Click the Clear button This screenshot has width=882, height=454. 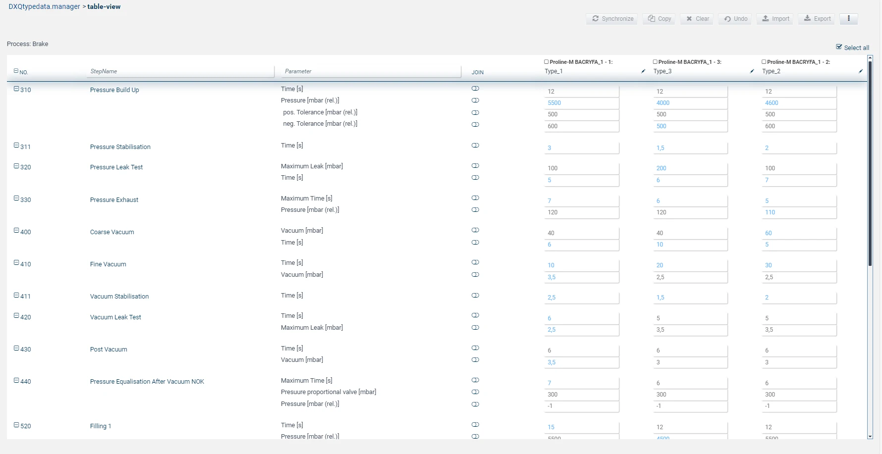[697, 19]
